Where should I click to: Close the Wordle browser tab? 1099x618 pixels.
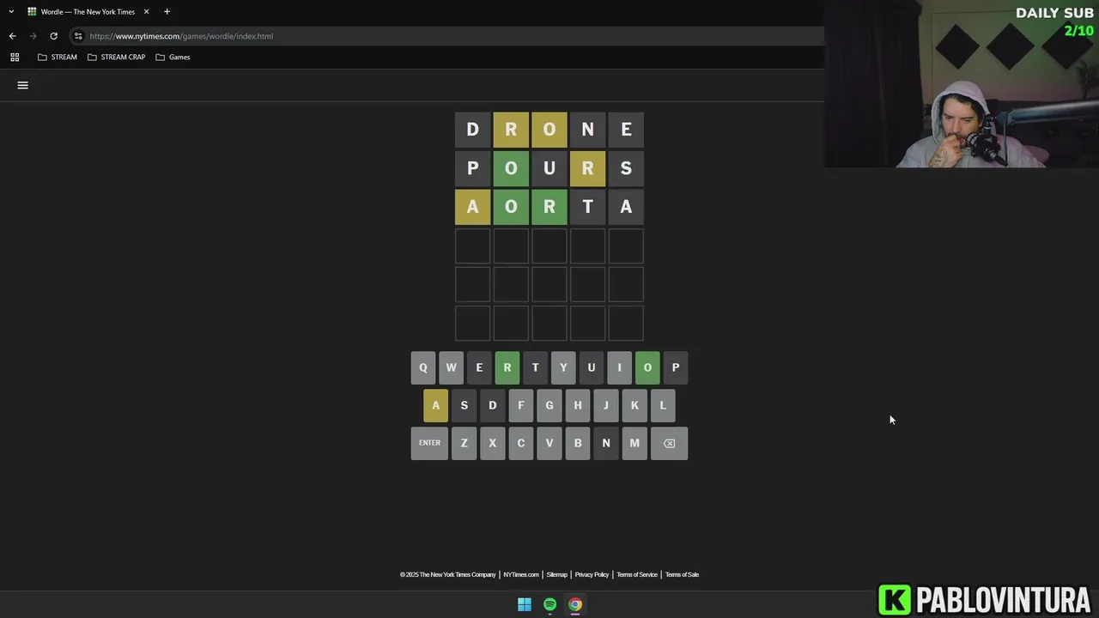coord(146,11)
